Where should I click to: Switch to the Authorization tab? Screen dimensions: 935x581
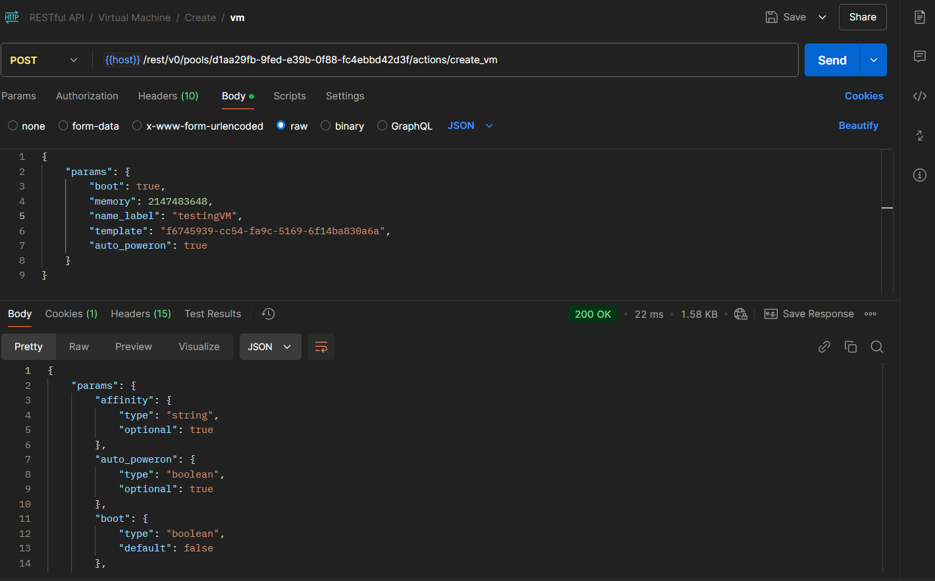(x=87, y=96)
